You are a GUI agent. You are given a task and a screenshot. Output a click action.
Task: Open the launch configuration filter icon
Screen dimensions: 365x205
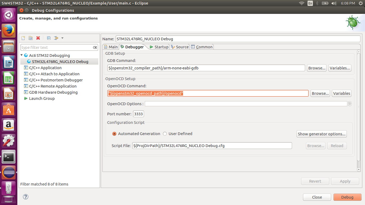tap(56, 38)
